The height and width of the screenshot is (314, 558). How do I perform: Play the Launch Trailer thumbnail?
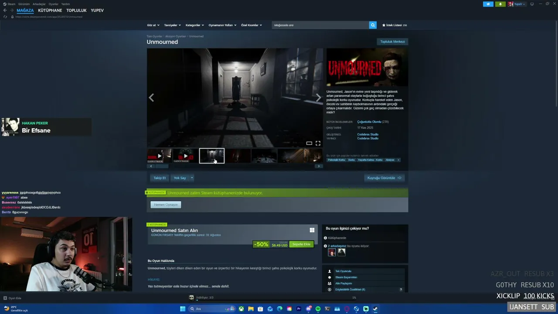pos(185,156)
